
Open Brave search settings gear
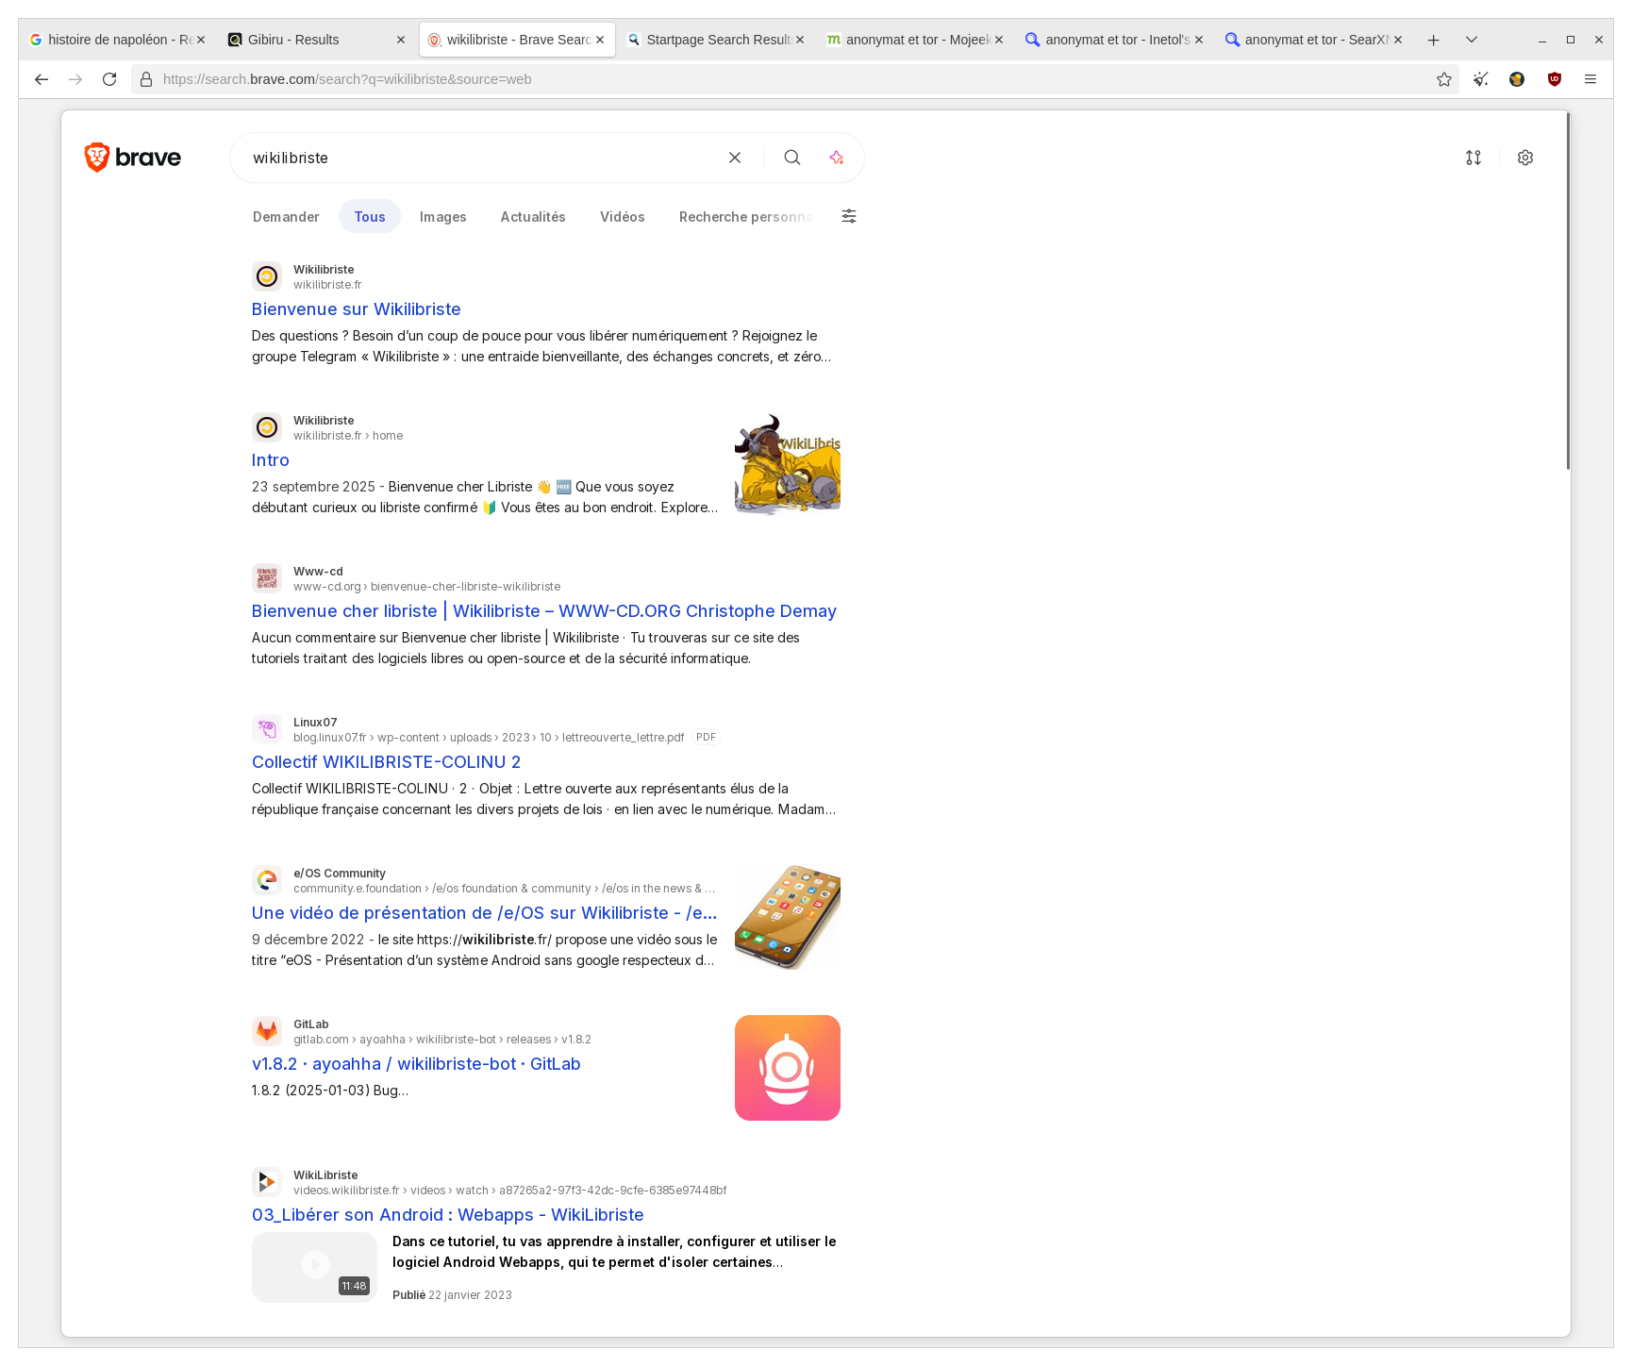pyautogui.click(x=1525, y=158)
